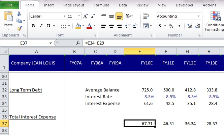Click Increase Decimal button
This screenshot has width=224, height=135.
(x=190, y=26)
